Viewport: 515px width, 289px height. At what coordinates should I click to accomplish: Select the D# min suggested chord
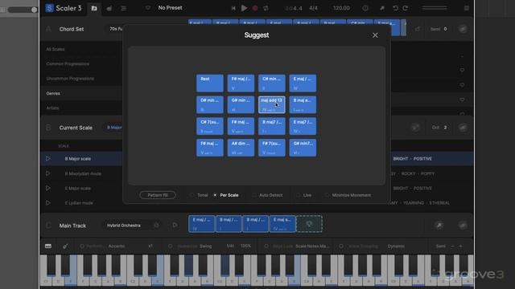(209, 104)
